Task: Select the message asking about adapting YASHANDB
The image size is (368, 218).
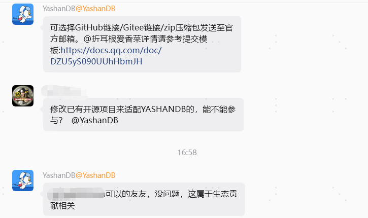Action: click(143, 115)
